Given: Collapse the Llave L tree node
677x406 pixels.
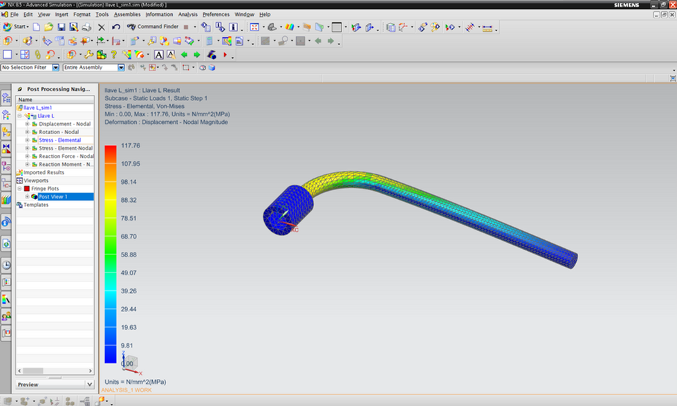Looking at the screenshot, I should (20, 116).
